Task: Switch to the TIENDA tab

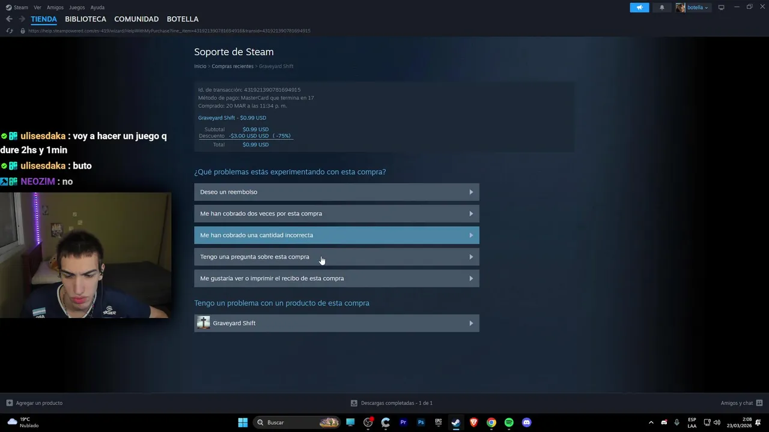Action: tap(44, 19)
